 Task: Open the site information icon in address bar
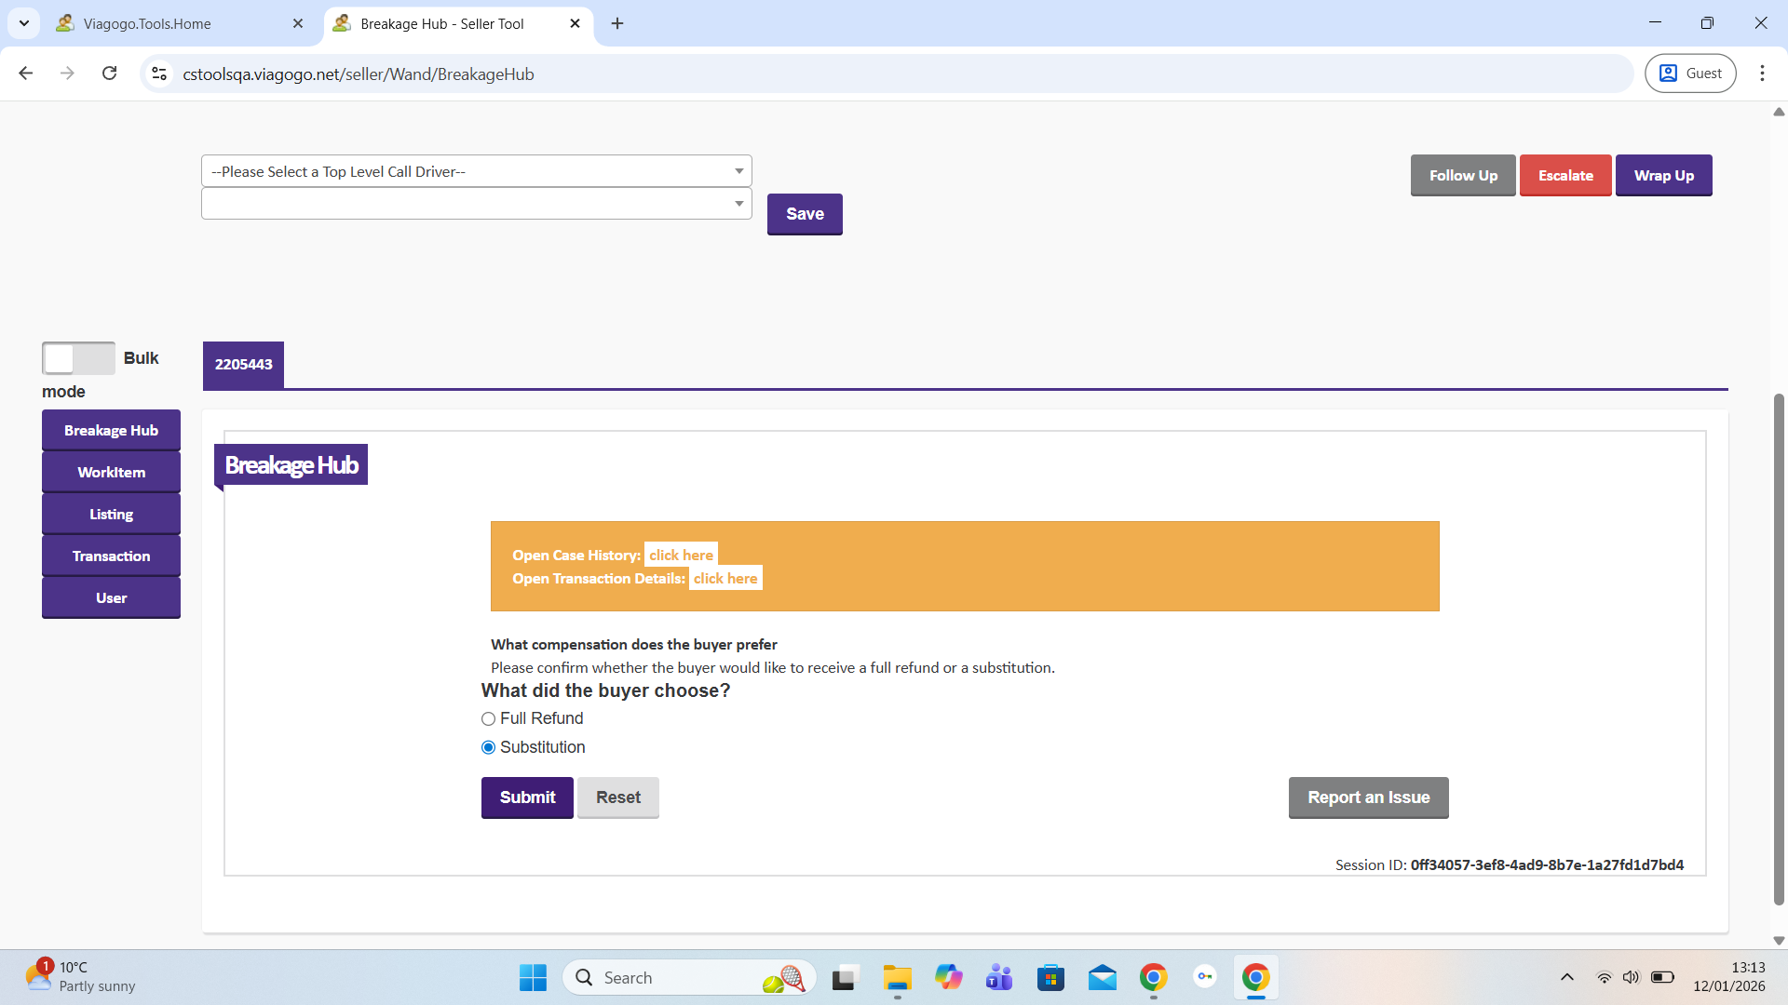click(159, 74)
